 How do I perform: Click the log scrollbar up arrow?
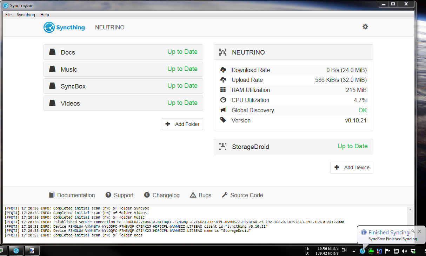[410, 209]
